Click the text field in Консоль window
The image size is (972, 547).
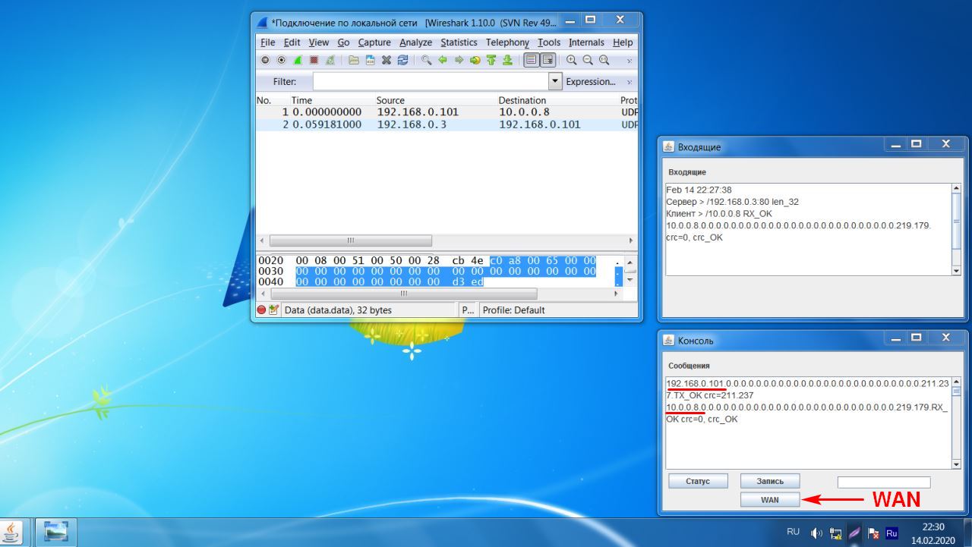coord(883,483)
